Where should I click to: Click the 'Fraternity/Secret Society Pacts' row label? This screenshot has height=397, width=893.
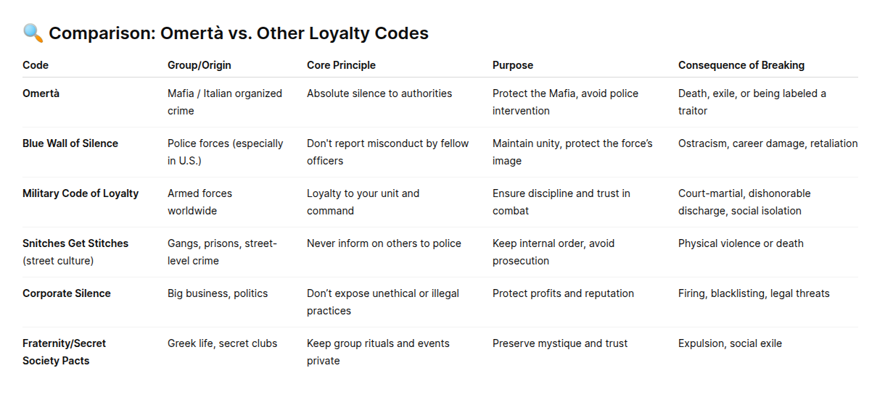pyautogui.click(x=64, y=352)
